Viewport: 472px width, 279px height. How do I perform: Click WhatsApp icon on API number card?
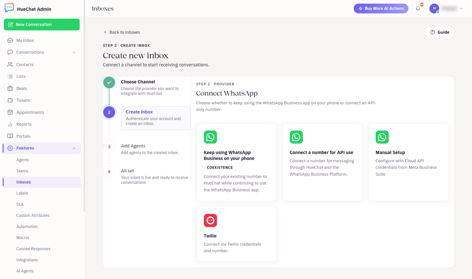coord(296,137)
